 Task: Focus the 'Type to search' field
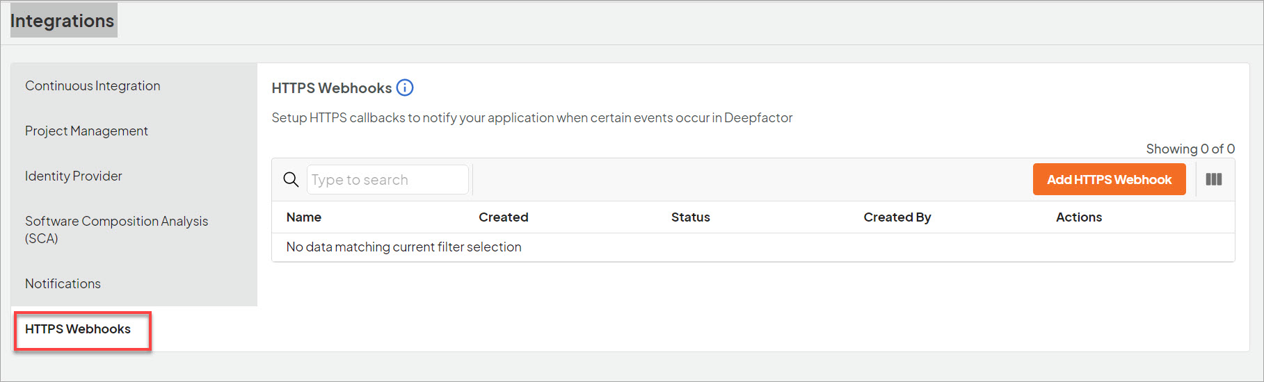(x=387, y=180)
